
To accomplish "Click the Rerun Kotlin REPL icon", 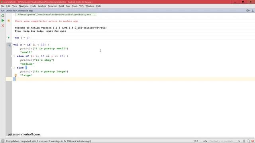I will pos(3,16).
